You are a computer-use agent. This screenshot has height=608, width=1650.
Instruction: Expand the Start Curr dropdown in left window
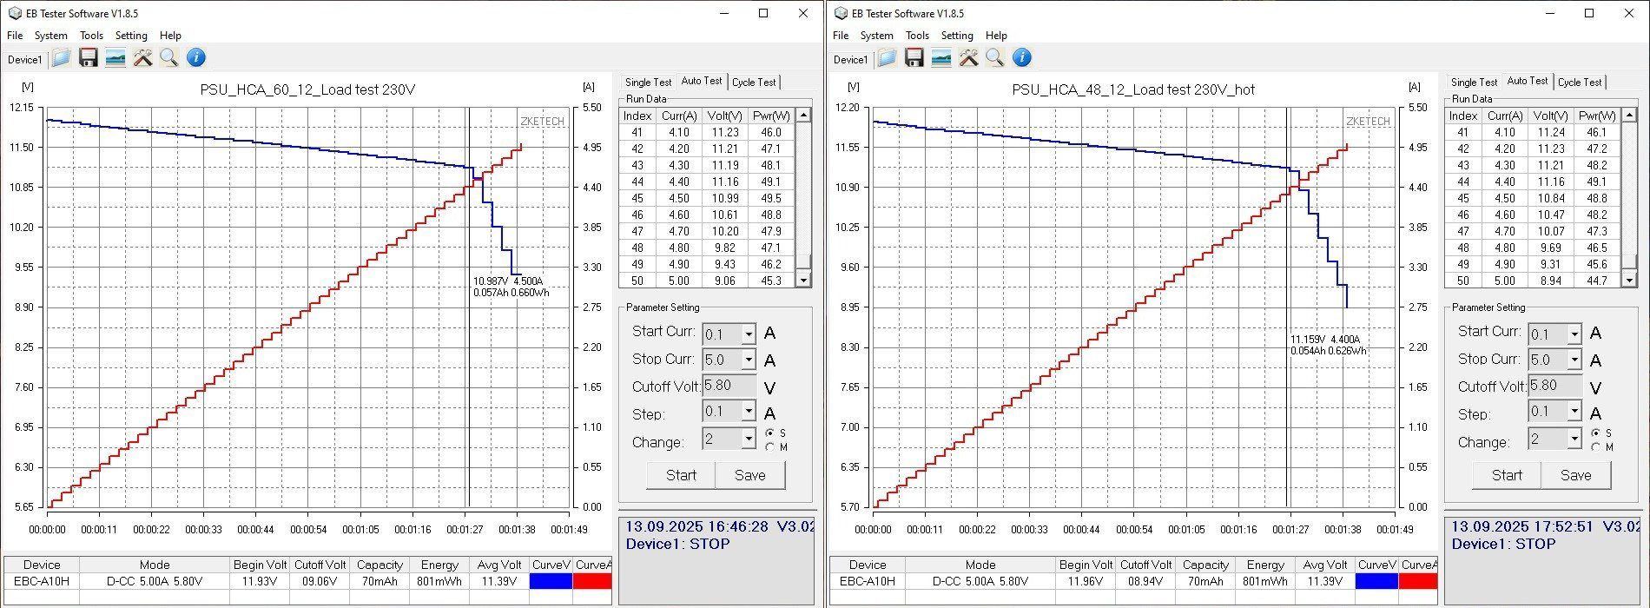(748, 334)
